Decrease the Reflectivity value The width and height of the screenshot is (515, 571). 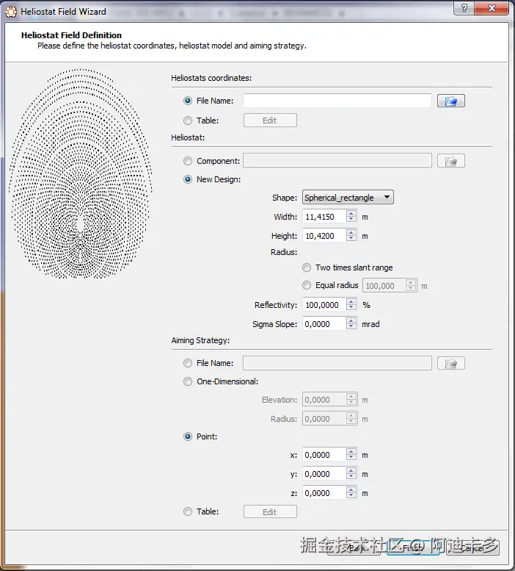coord(351,307)
